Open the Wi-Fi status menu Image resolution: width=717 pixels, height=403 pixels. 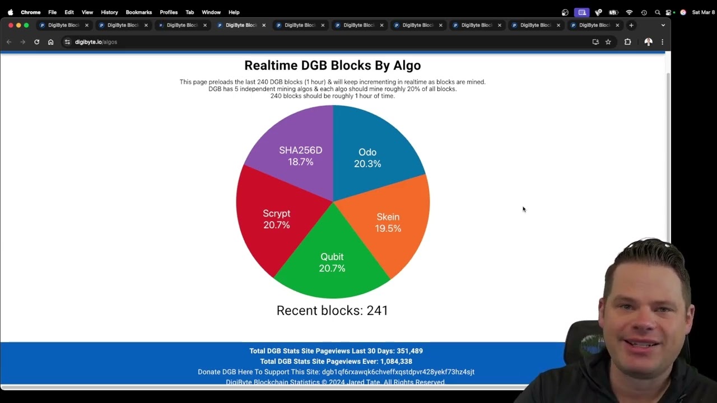[x=629, y=12]
